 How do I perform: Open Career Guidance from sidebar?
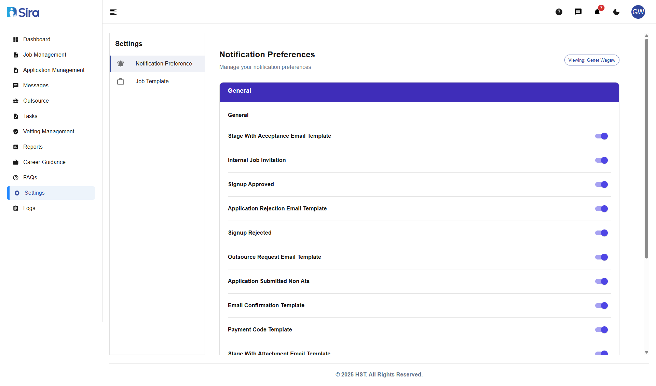[x=44, y=162]
